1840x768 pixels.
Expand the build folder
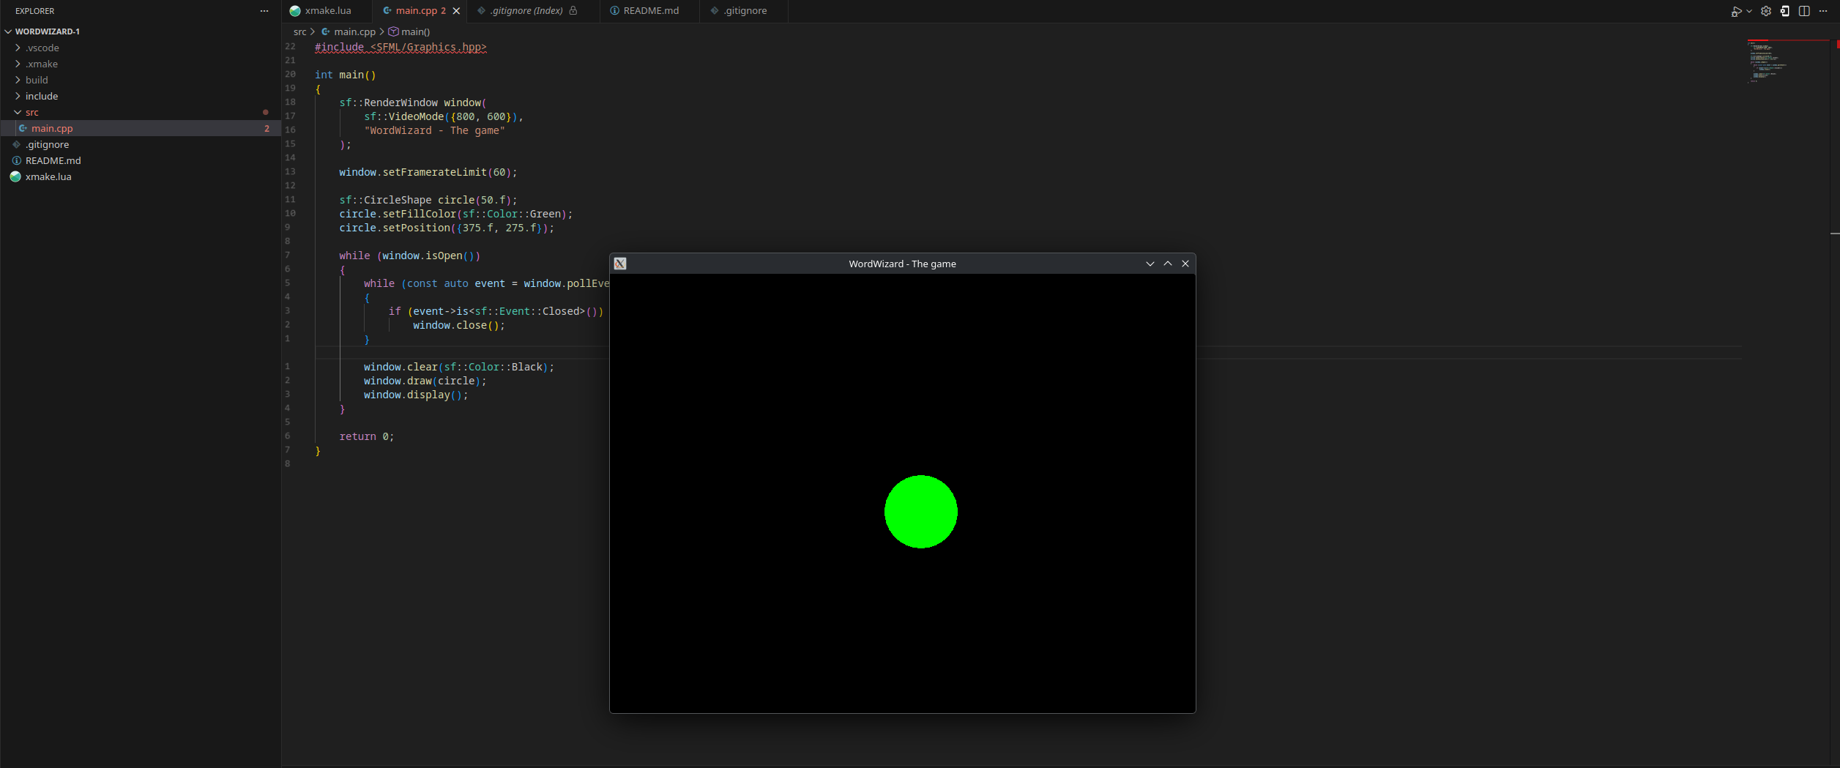[x=37, y=80]
